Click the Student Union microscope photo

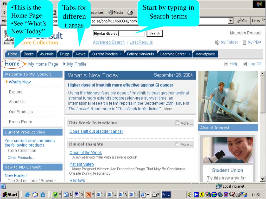pyautogui.click(x=228, y=150)
